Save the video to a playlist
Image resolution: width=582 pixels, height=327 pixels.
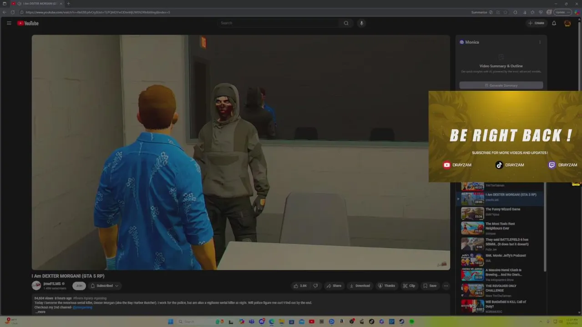[x=430, y=286]
